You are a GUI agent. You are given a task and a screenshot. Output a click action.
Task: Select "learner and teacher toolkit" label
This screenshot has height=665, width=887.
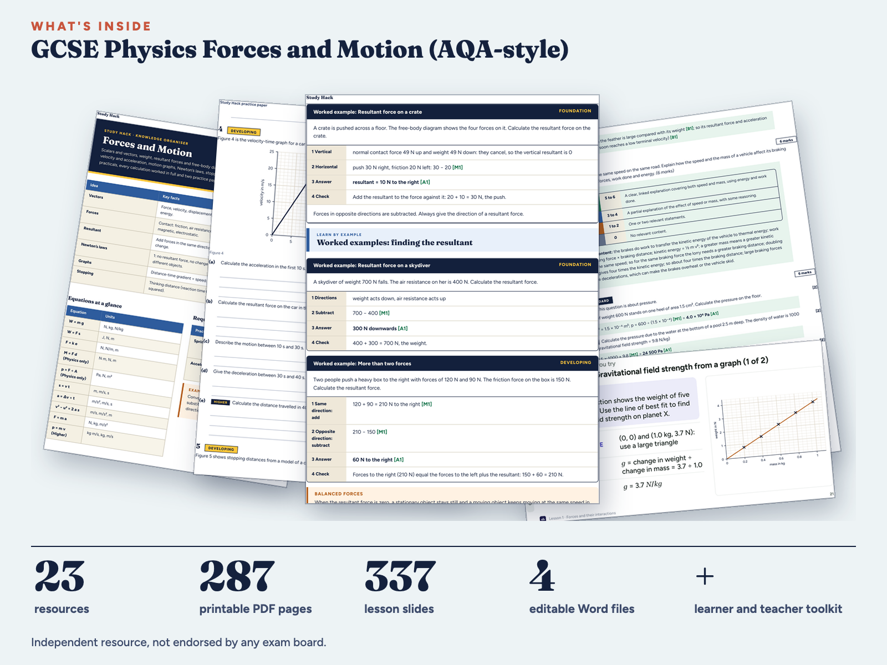click(x=768, y=609)
